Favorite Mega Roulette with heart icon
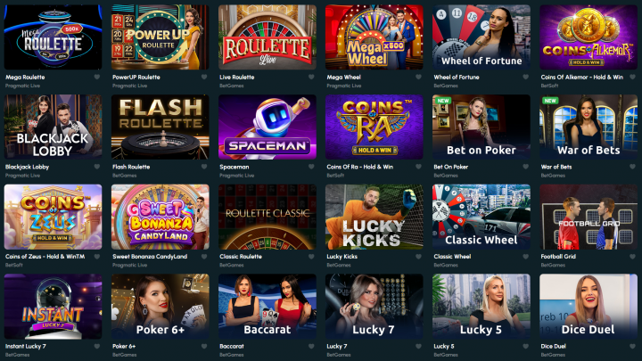 coord(97,77)
